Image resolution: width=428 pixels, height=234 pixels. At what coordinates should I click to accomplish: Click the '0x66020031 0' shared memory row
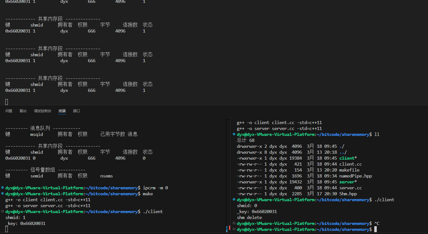(75, 158)
